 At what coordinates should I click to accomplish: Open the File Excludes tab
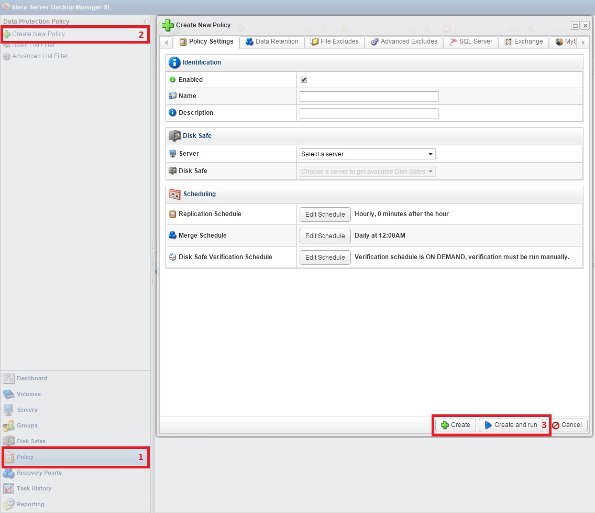335,42
